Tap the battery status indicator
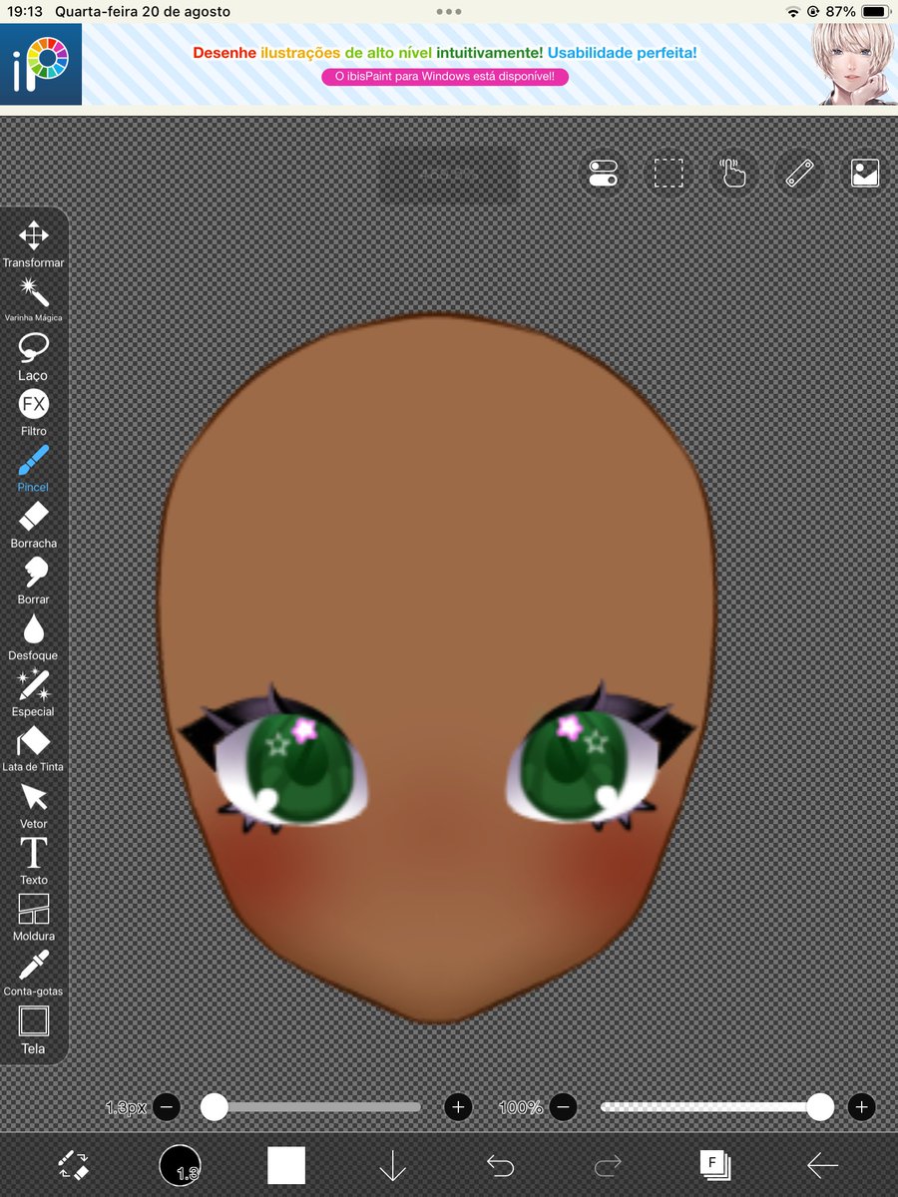 click(874, 12)
